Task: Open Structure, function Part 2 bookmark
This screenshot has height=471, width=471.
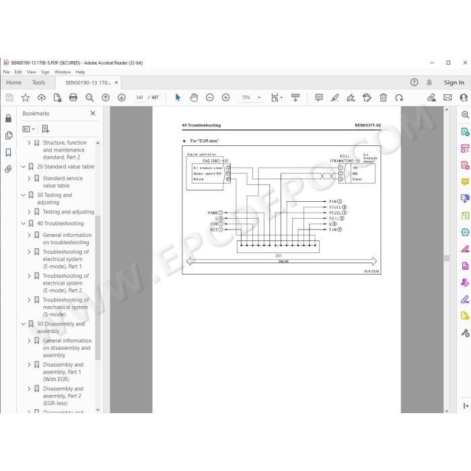Action: click(x=65, y=150)
